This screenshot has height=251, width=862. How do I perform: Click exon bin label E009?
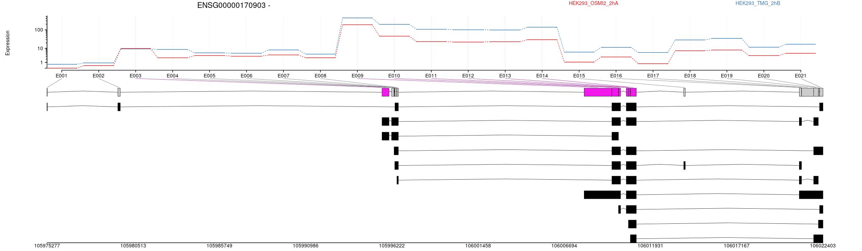[357, 76]
